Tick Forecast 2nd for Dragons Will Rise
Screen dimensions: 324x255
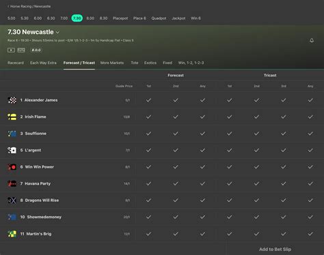click(x=176, y=200)
